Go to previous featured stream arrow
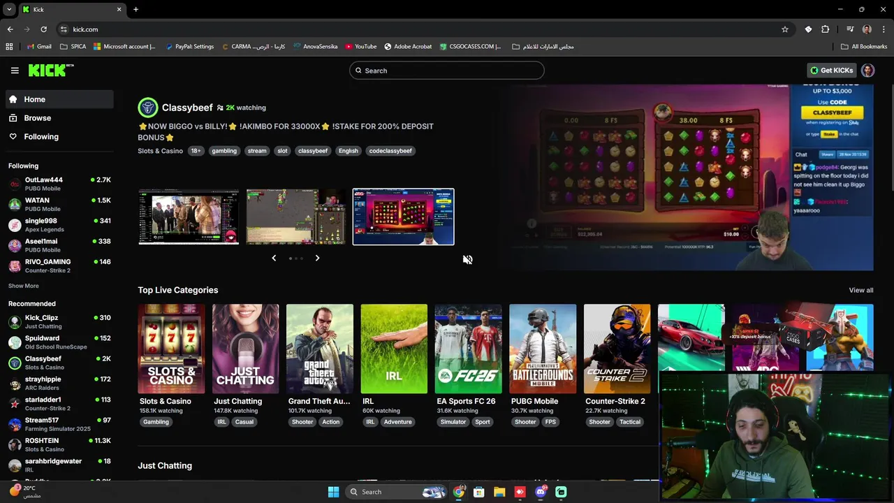Image resolution: width=894 pixels, height=503 pixels. pyautogui.click(x=274, y=258)
